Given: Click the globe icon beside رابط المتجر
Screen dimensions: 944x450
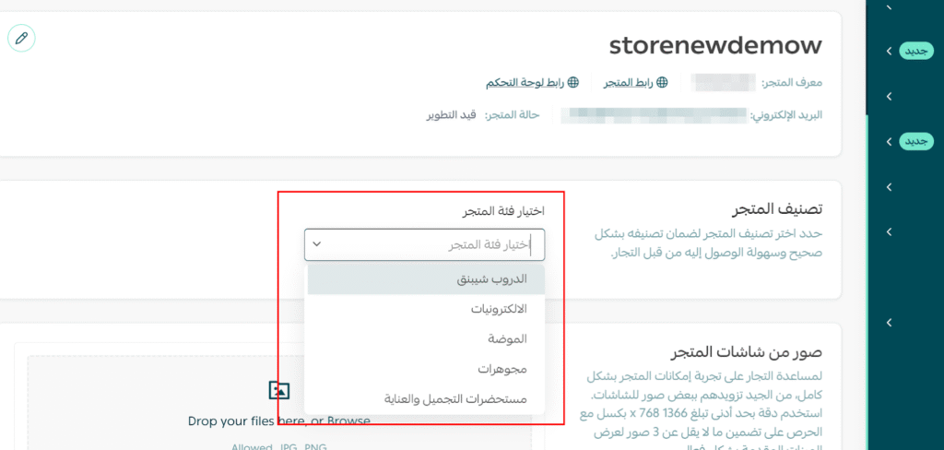Looking at the screenshot, I should tap(661, 83).
